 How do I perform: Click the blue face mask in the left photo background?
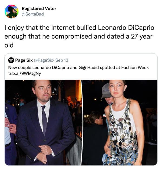22,104
